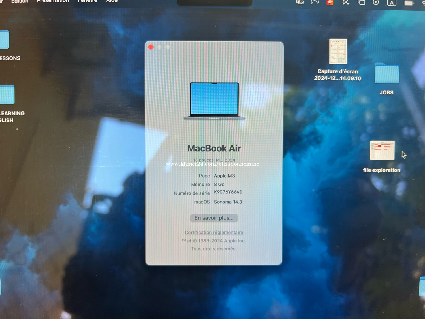
Task: Click the greyed-out zoom button in the about window
Action: tap(168, 47)
